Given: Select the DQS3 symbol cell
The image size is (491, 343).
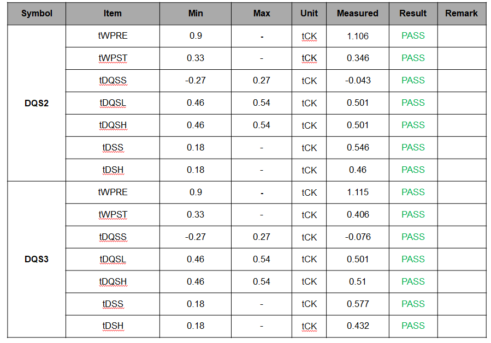Looking at the screenshot, I should (37, 260).
